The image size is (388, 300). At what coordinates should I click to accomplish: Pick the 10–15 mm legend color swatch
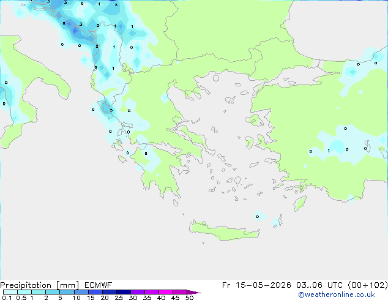81,292
